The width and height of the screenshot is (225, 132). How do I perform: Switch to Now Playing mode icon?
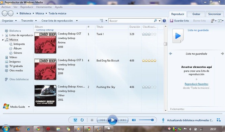click(219, 120)
